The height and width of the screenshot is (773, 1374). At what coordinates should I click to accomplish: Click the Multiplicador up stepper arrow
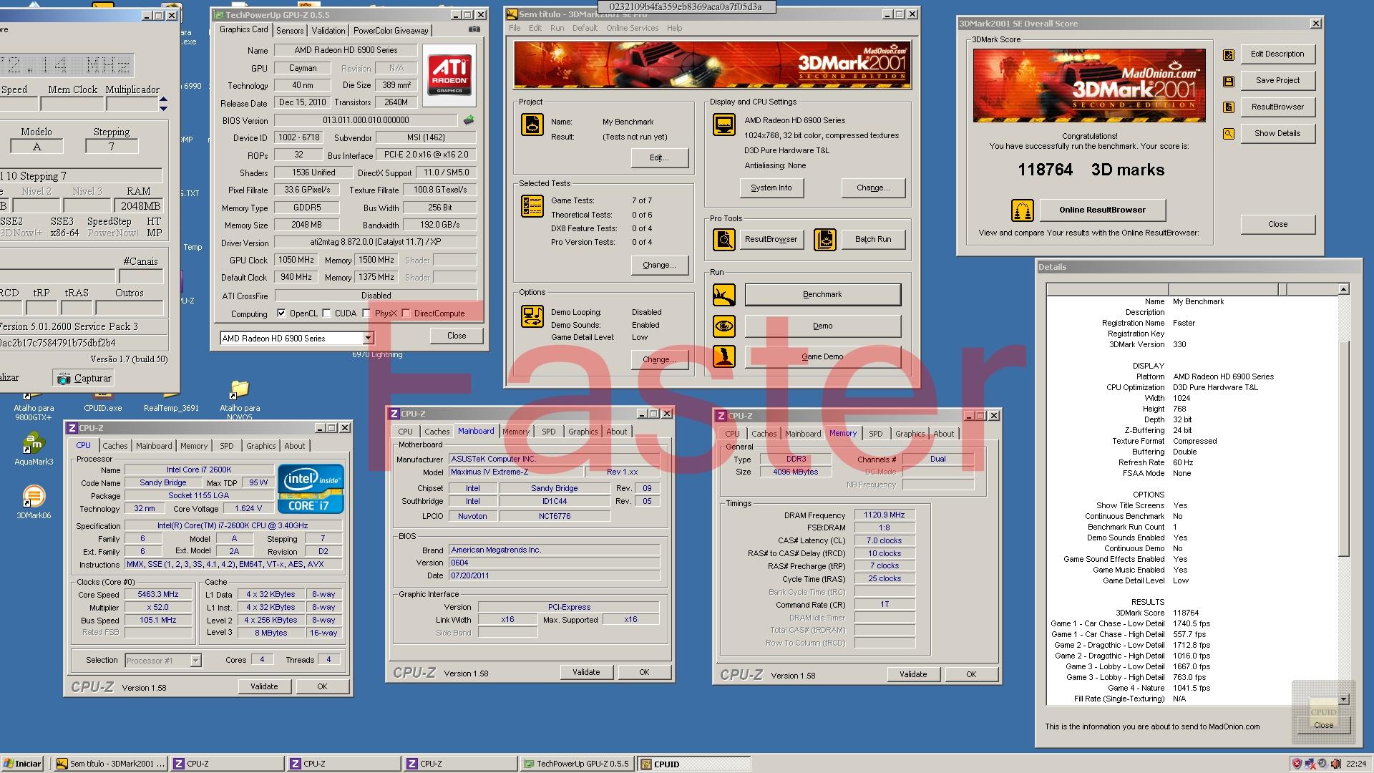click(x=163, y=99)
